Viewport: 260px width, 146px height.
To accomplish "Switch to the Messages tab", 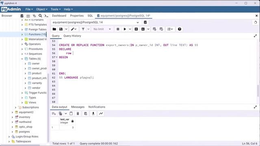I will [x=78, y=107].
